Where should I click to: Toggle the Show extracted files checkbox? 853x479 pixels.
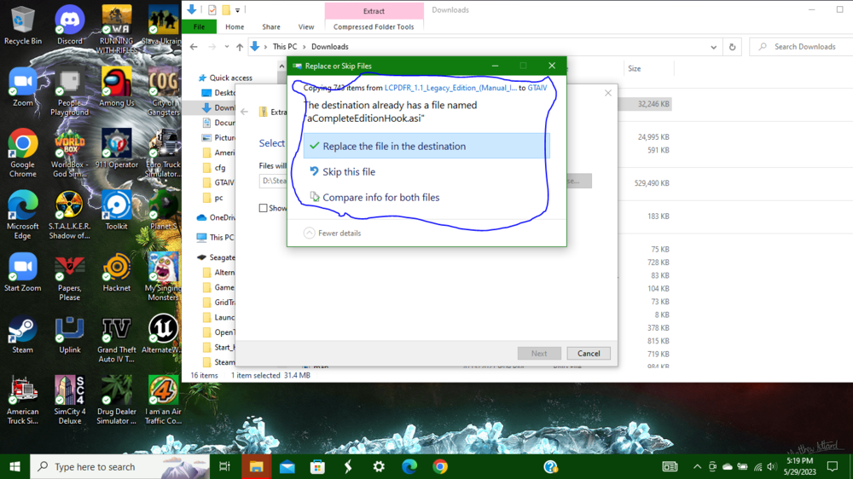(264, 208)
